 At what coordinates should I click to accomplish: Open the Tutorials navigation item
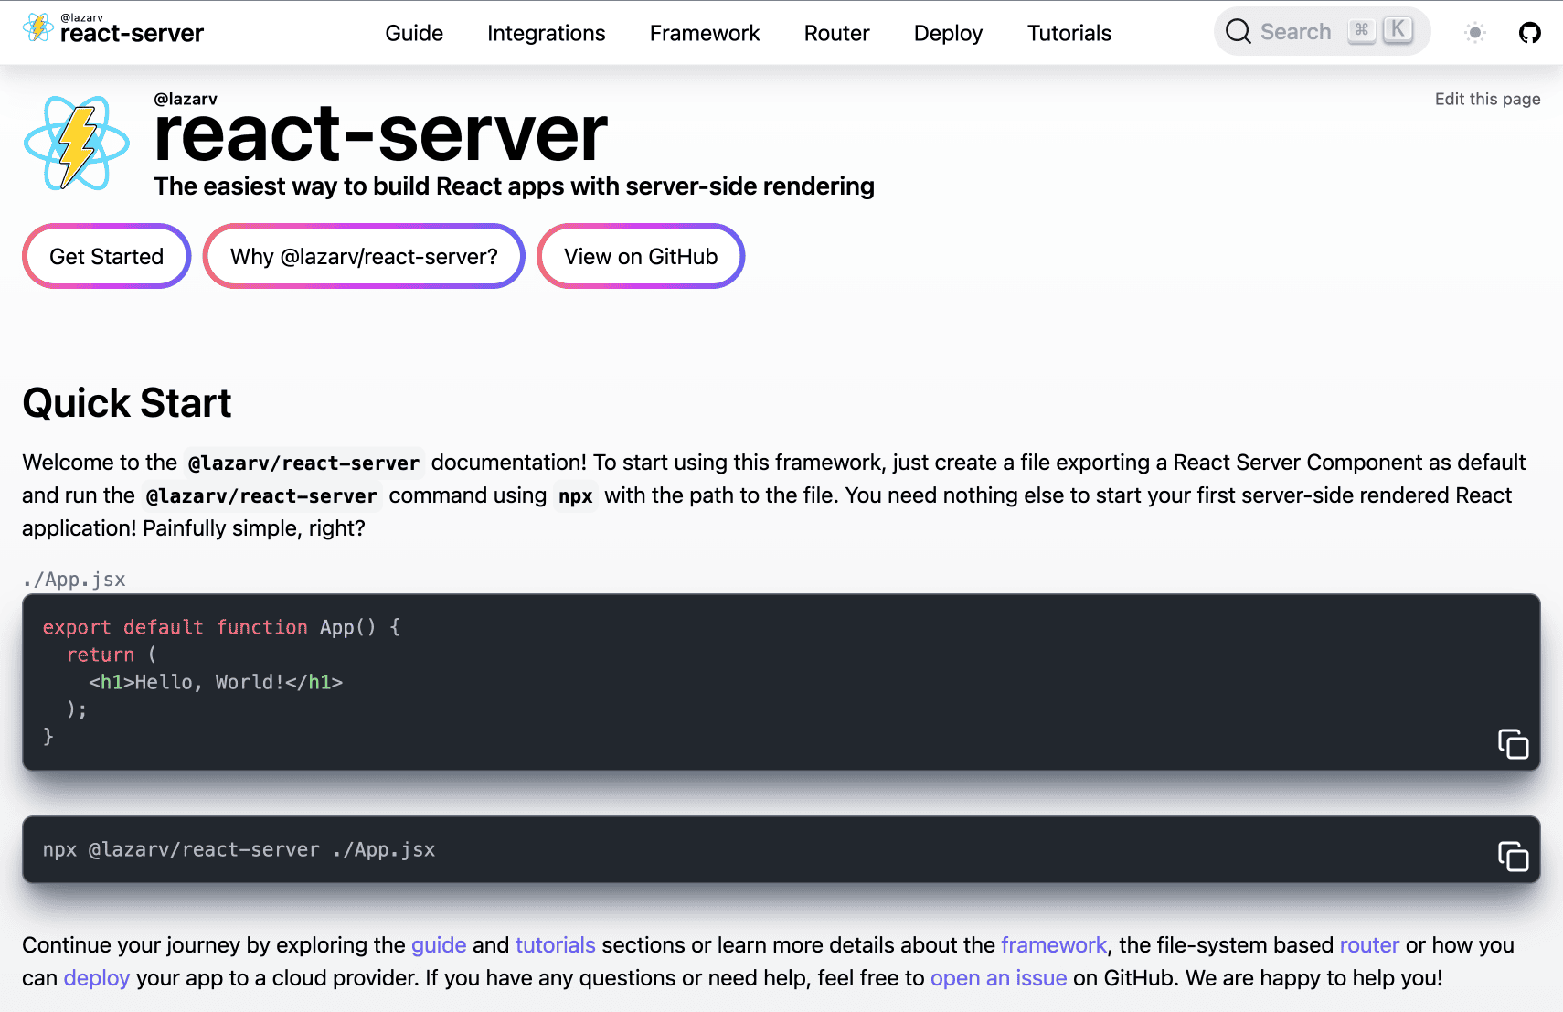pyautogui.click(x=1069, y=32)
